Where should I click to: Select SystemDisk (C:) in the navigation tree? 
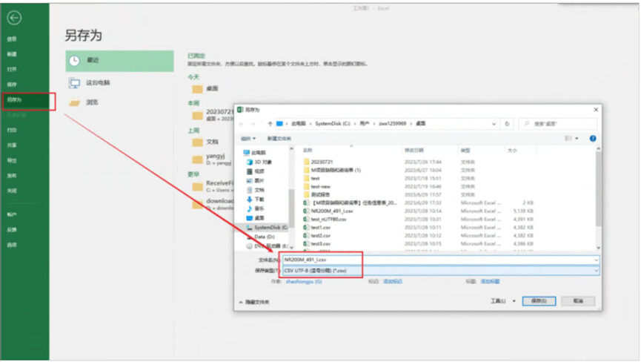coord(267,228)
